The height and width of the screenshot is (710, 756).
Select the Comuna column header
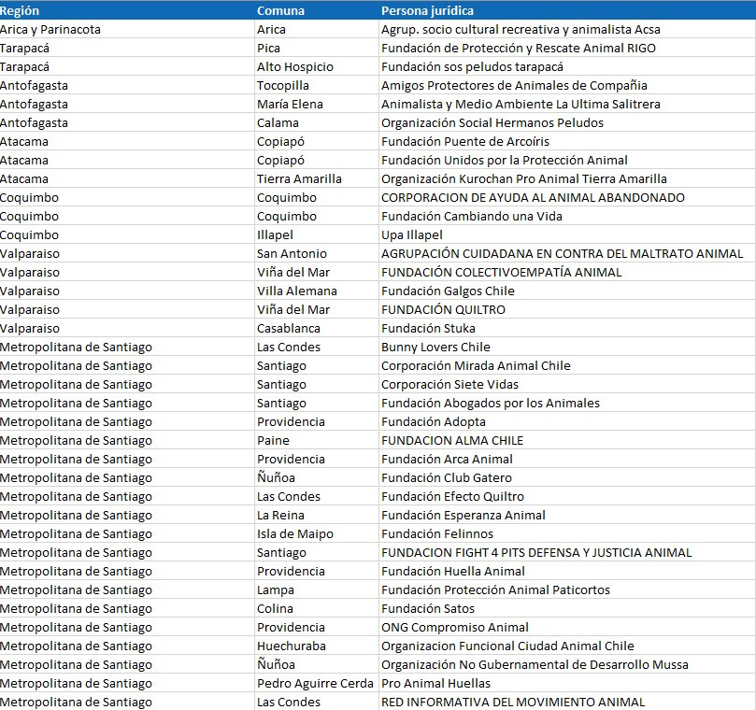(316, 10)
